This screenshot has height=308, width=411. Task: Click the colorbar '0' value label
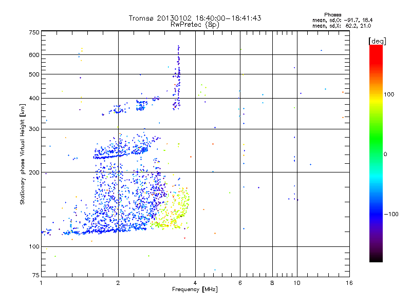tap(385, 155)
